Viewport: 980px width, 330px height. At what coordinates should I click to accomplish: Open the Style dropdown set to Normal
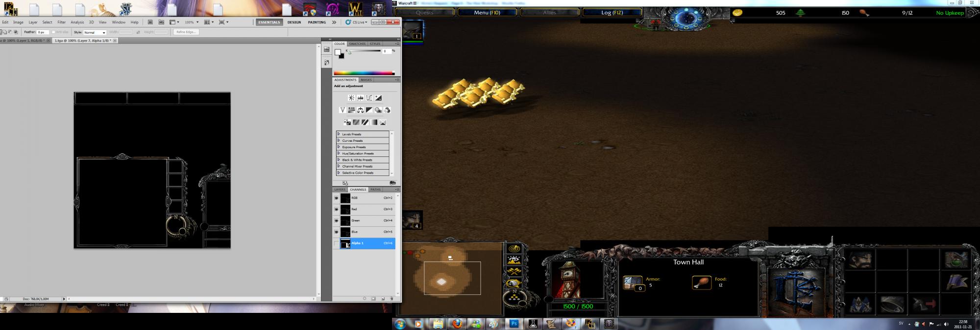point(95,32)
